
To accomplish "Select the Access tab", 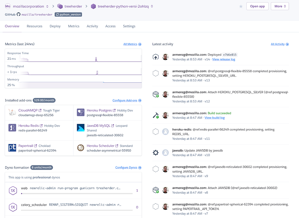I will click(110, 26).
